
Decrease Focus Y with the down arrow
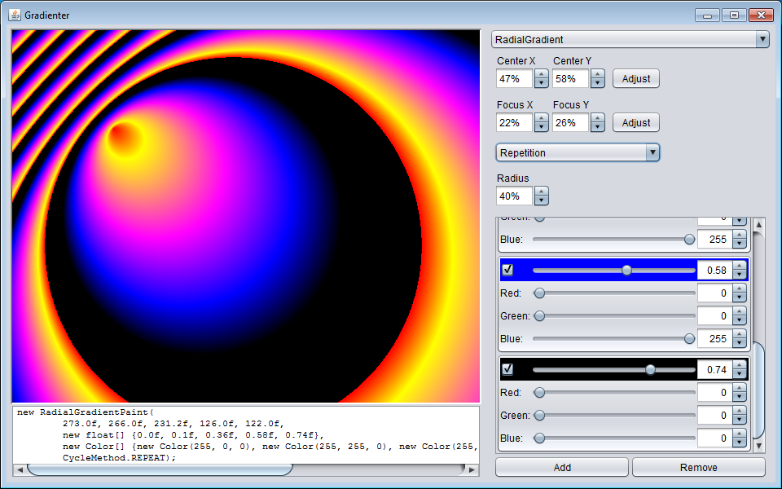pyautogui.click(x=597, y=127)
